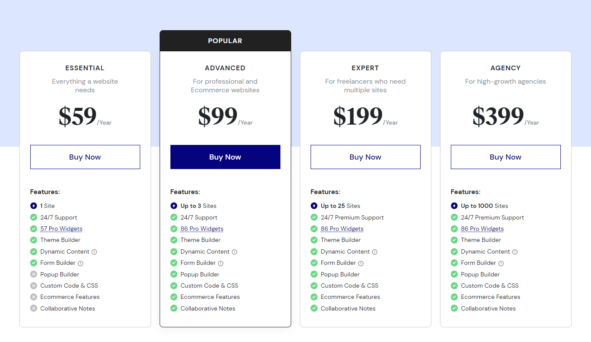Click the checkmark beside 24/7 Premium Support in Expert
Viewport: 591px width, 342px height.
pyautogui.click(x=314, y=217)
